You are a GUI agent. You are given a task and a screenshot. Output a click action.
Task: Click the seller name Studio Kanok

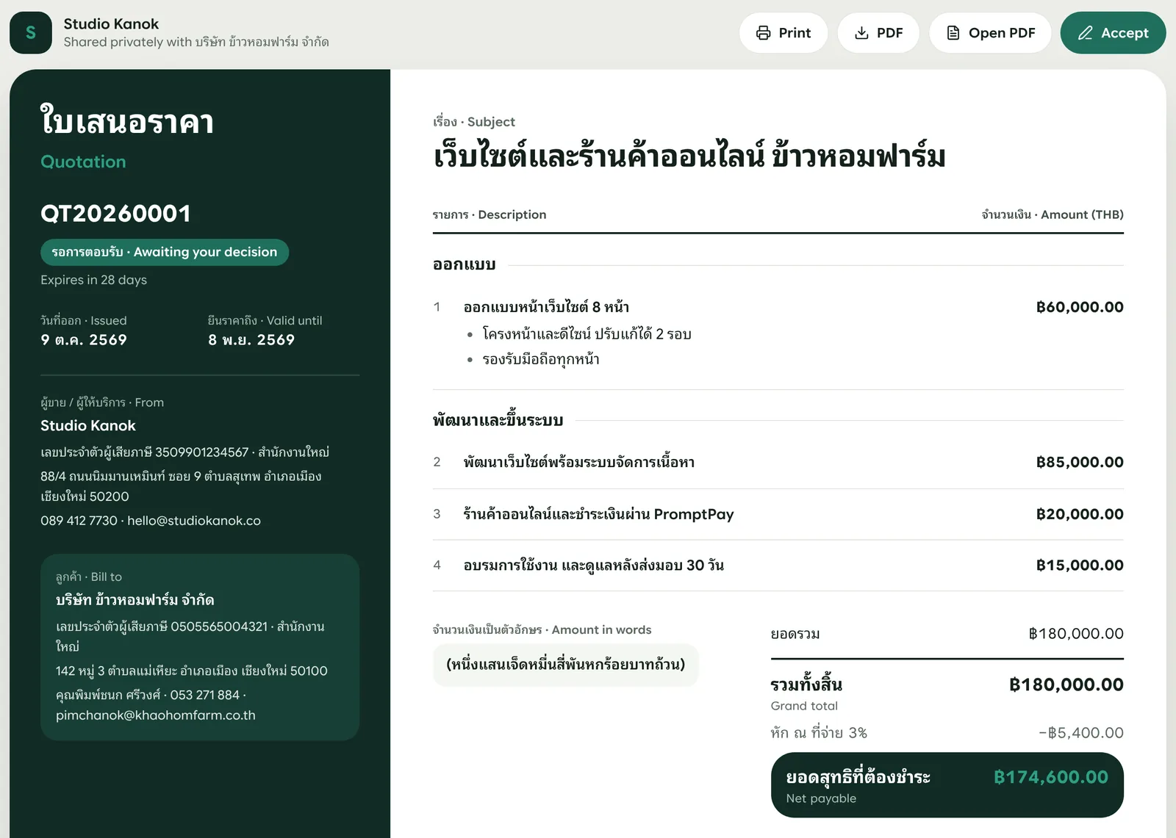(88, 425)
